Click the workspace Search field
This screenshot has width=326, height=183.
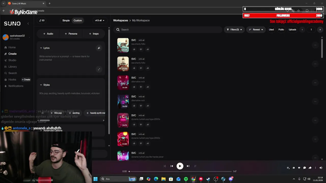[168, 29]
